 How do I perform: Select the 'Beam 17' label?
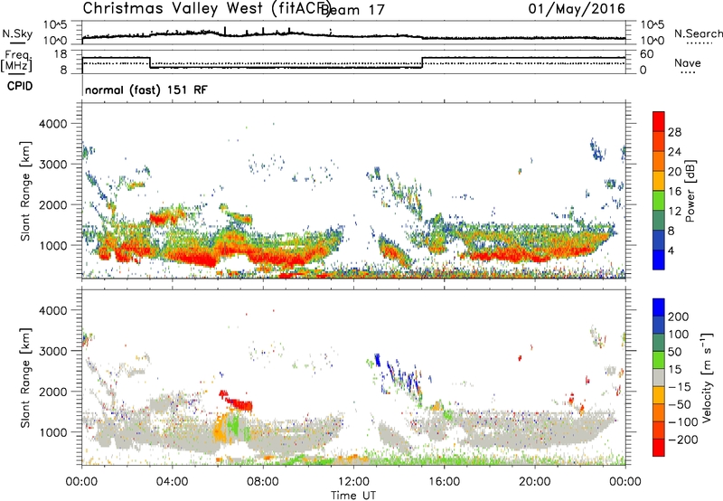(353, 10)
